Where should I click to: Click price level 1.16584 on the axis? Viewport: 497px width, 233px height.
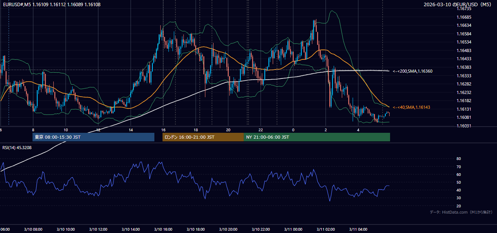(464, 34)
